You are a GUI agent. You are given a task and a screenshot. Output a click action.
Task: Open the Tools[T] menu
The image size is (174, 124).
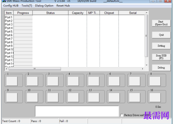tap(27, 5)
